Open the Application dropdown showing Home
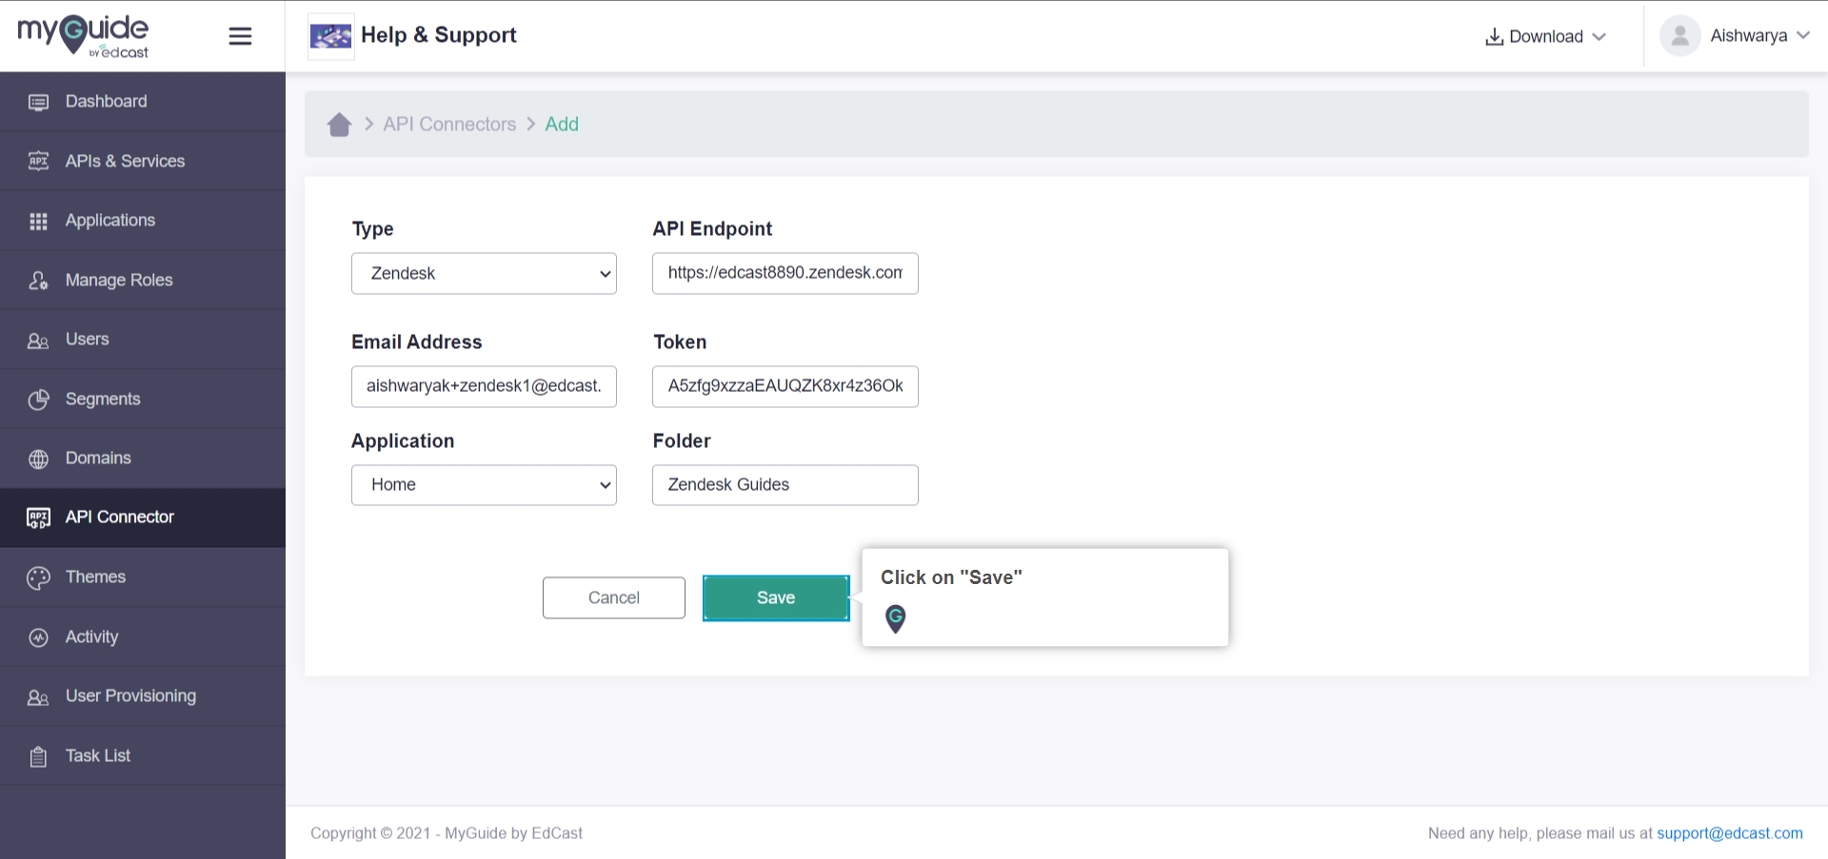Viewport: 1828px width, 859px height. coord(484,485)
